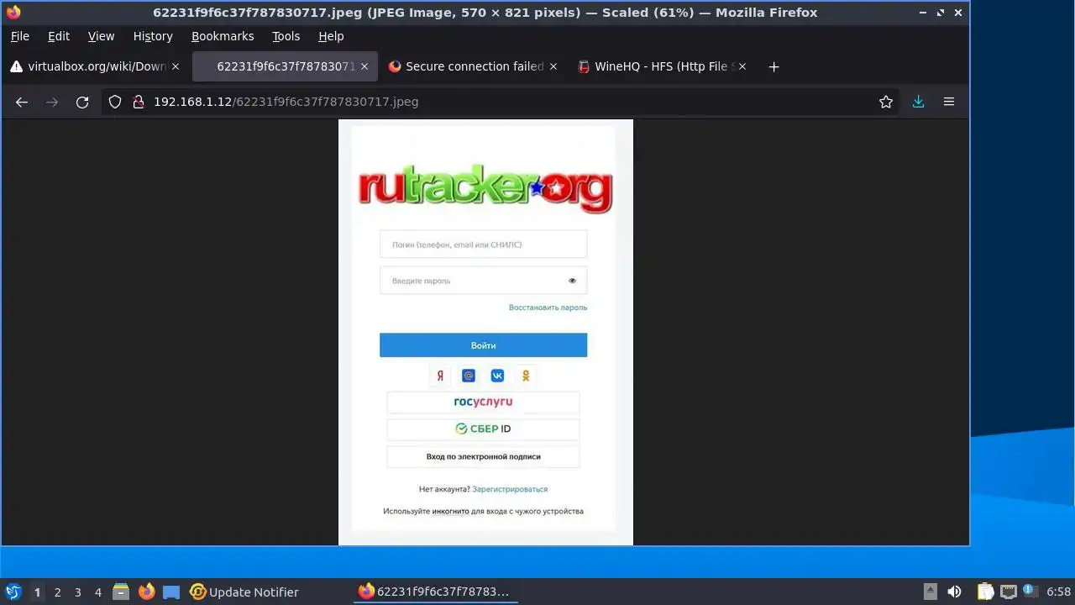
Task: Click the update notification tray icon
Action: [x=1030, y=591]
